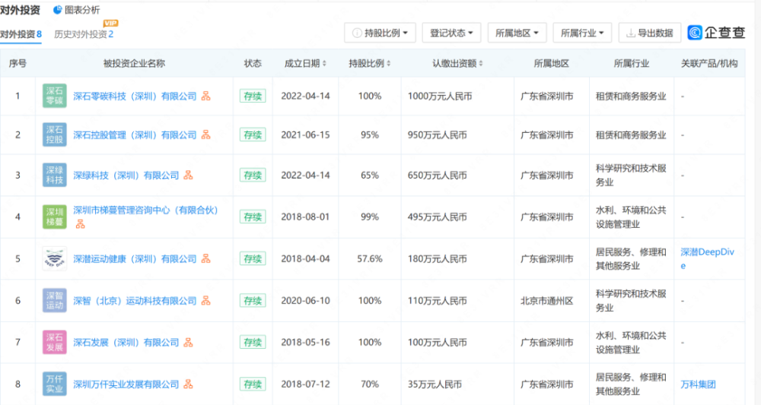Viewport: 761px width, 405px height.
Task: Sort by 认缴出资额 column header
Action: click(457, 64)
